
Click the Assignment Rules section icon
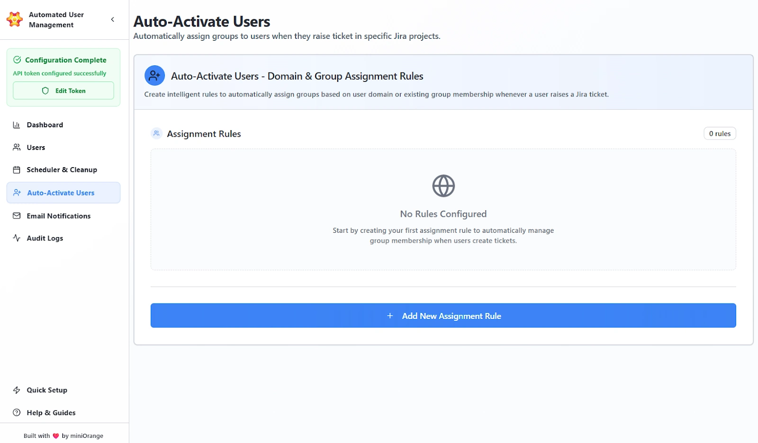[x=156, y=133]
